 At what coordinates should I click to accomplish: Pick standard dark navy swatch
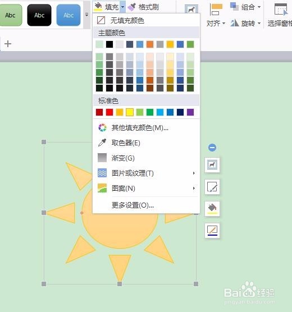[180, 112]
